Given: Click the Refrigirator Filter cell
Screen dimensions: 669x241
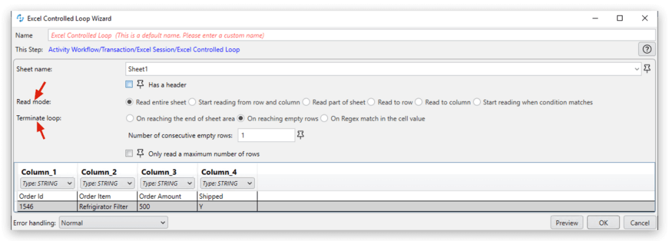Looking at the screenshot, I should (108, 206).
